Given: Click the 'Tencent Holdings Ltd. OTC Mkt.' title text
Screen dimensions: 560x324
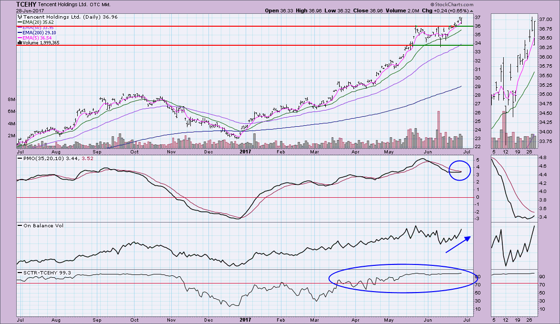Looking at the screenshot, I should 74,5.
